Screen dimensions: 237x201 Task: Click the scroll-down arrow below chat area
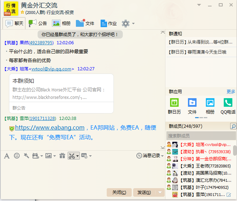(x=163, y=147)
